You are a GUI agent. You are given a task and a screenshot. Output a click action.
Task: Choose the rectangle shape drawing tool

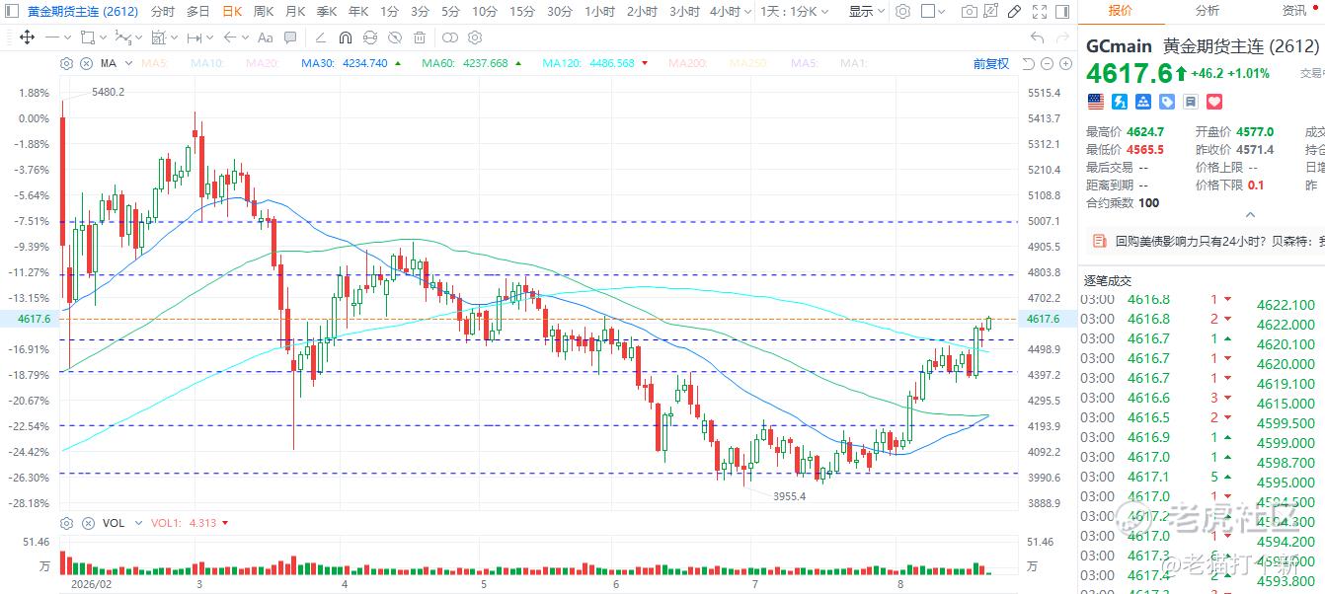click(88, 37)
